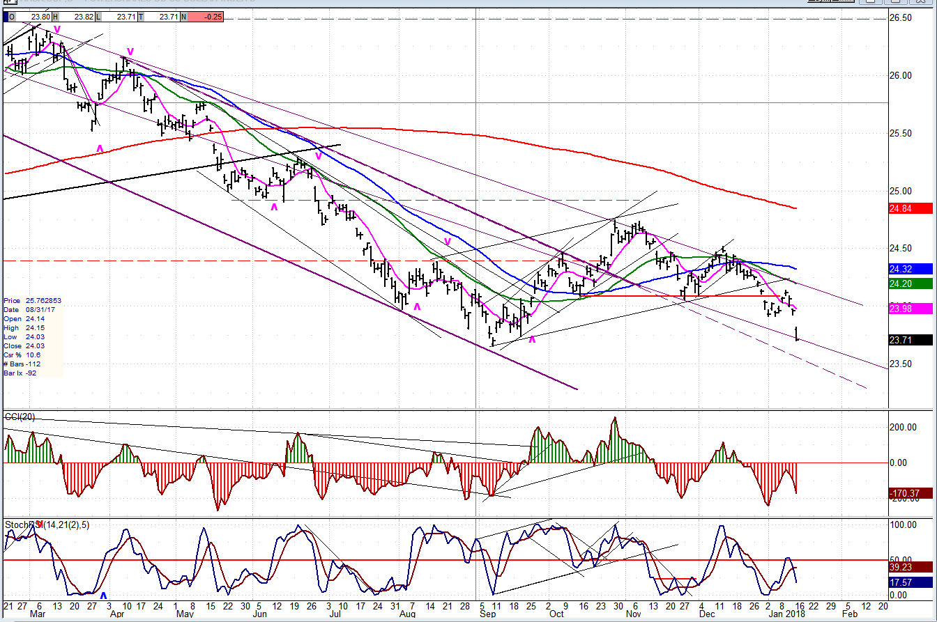Select the magenta 23.98 moving average price tag
Screen dimensions: 937x622
pos(911,309)
